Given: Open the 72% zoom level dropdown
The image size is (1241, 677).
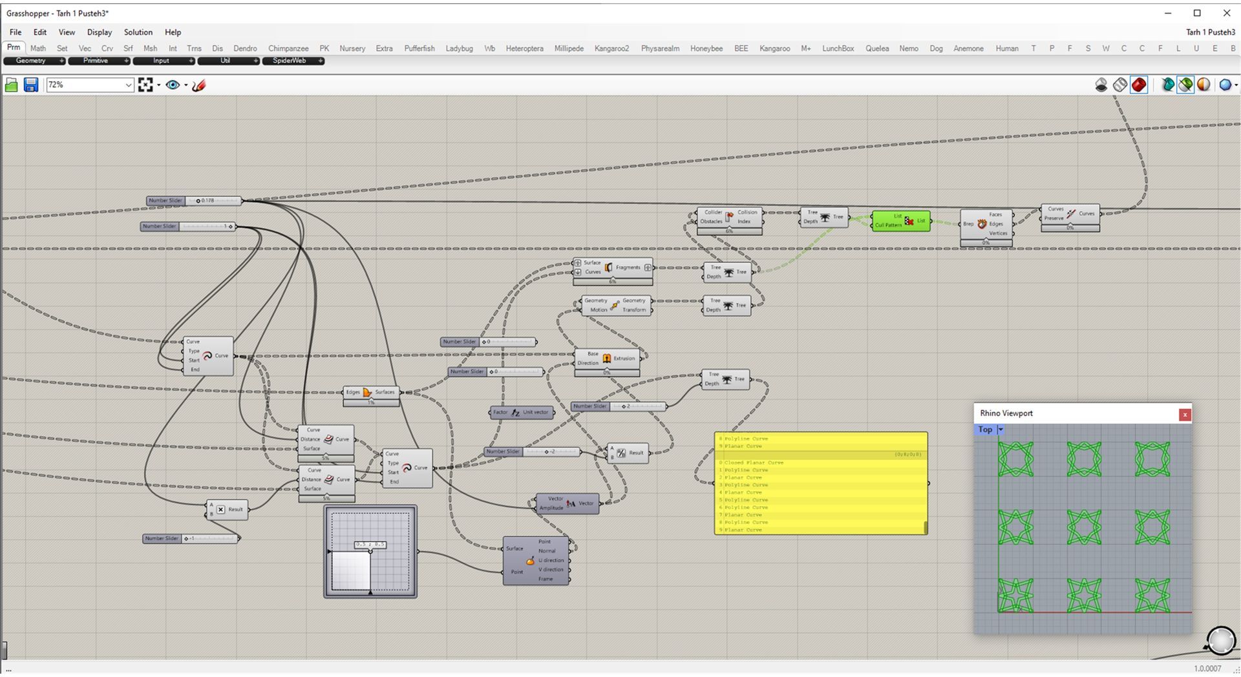Looking at the screenshot, I should click(x=128, y=85).
